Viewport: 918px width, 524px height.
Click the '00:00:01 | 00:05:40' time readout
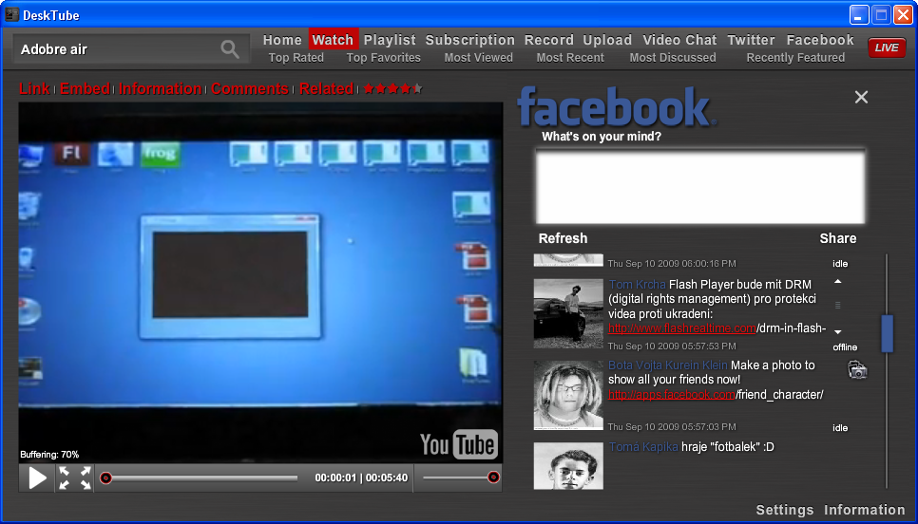click(x=361, y=477)
